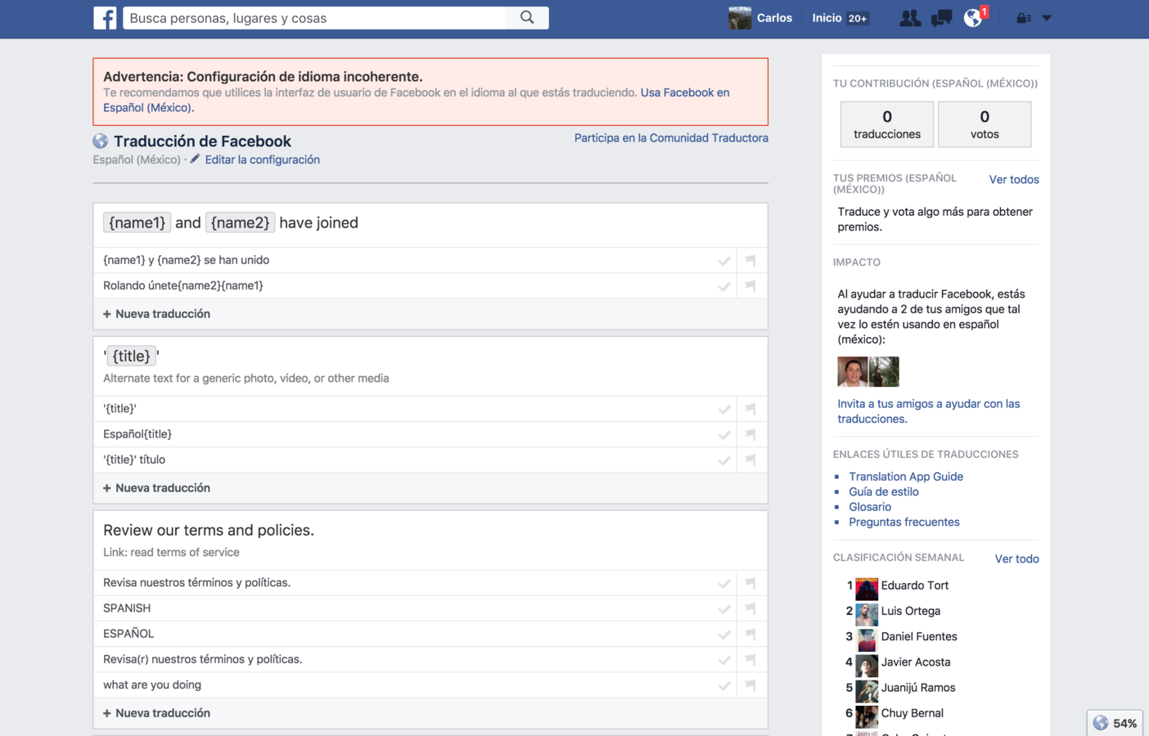Image resolution: width=1149 pixels, height=736 pixels.
Task: Vote for 'Revisa nuestros términos y políticas.'
Action: [x=724, y=583]
